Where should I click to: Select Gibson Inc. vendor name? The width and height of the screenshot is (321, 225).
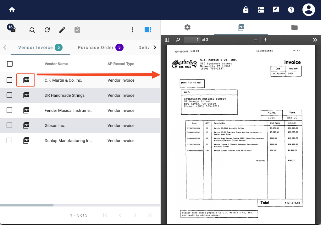point(55,126)
